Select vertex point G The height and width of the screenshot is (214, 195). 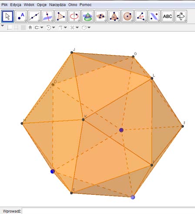coord(133,57)
